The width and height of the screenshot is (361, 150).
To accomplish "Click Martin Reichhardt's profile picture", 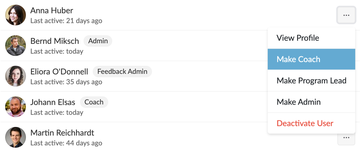I will (16, 137).
